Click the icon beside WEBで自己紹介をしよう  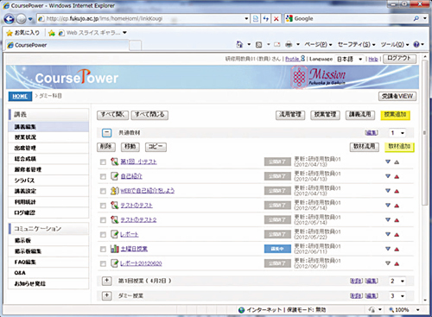click(x=114, y=191)
